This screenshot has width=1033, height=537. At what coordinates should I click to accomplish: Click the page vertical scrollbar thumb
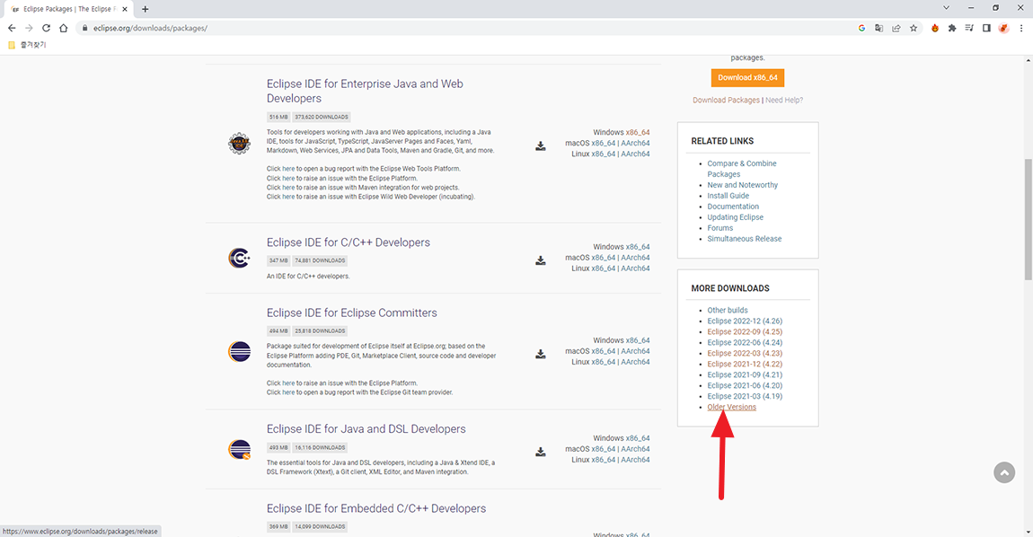pyautogui.click(x=1029, y=219)
